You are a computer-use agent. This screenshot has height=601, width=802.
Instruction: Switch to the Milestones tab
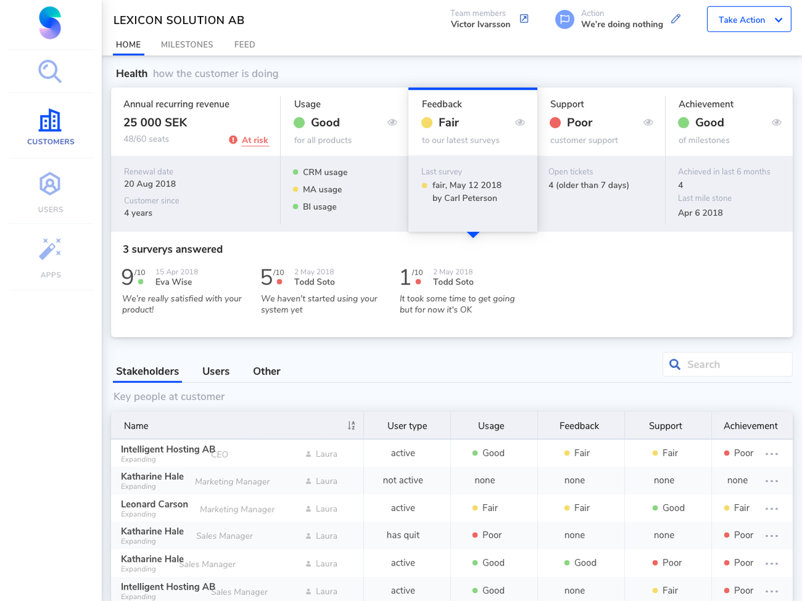point(187,45)
